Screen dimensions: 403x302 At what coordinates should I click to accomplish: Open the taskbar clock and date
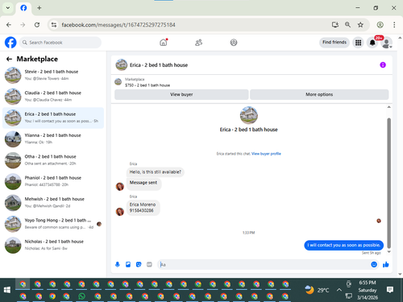click(368, 290)
